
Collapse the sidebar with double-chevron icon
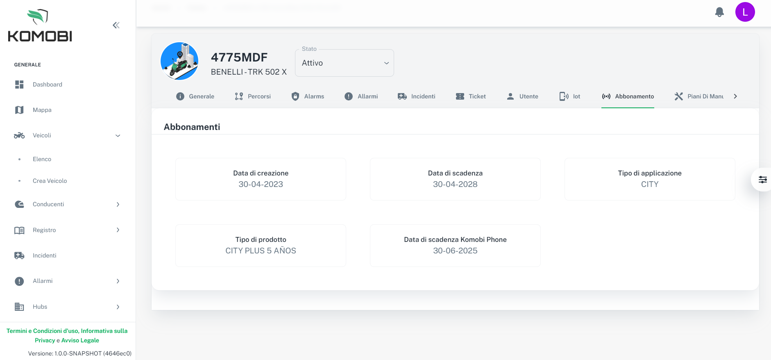(116, 25)
